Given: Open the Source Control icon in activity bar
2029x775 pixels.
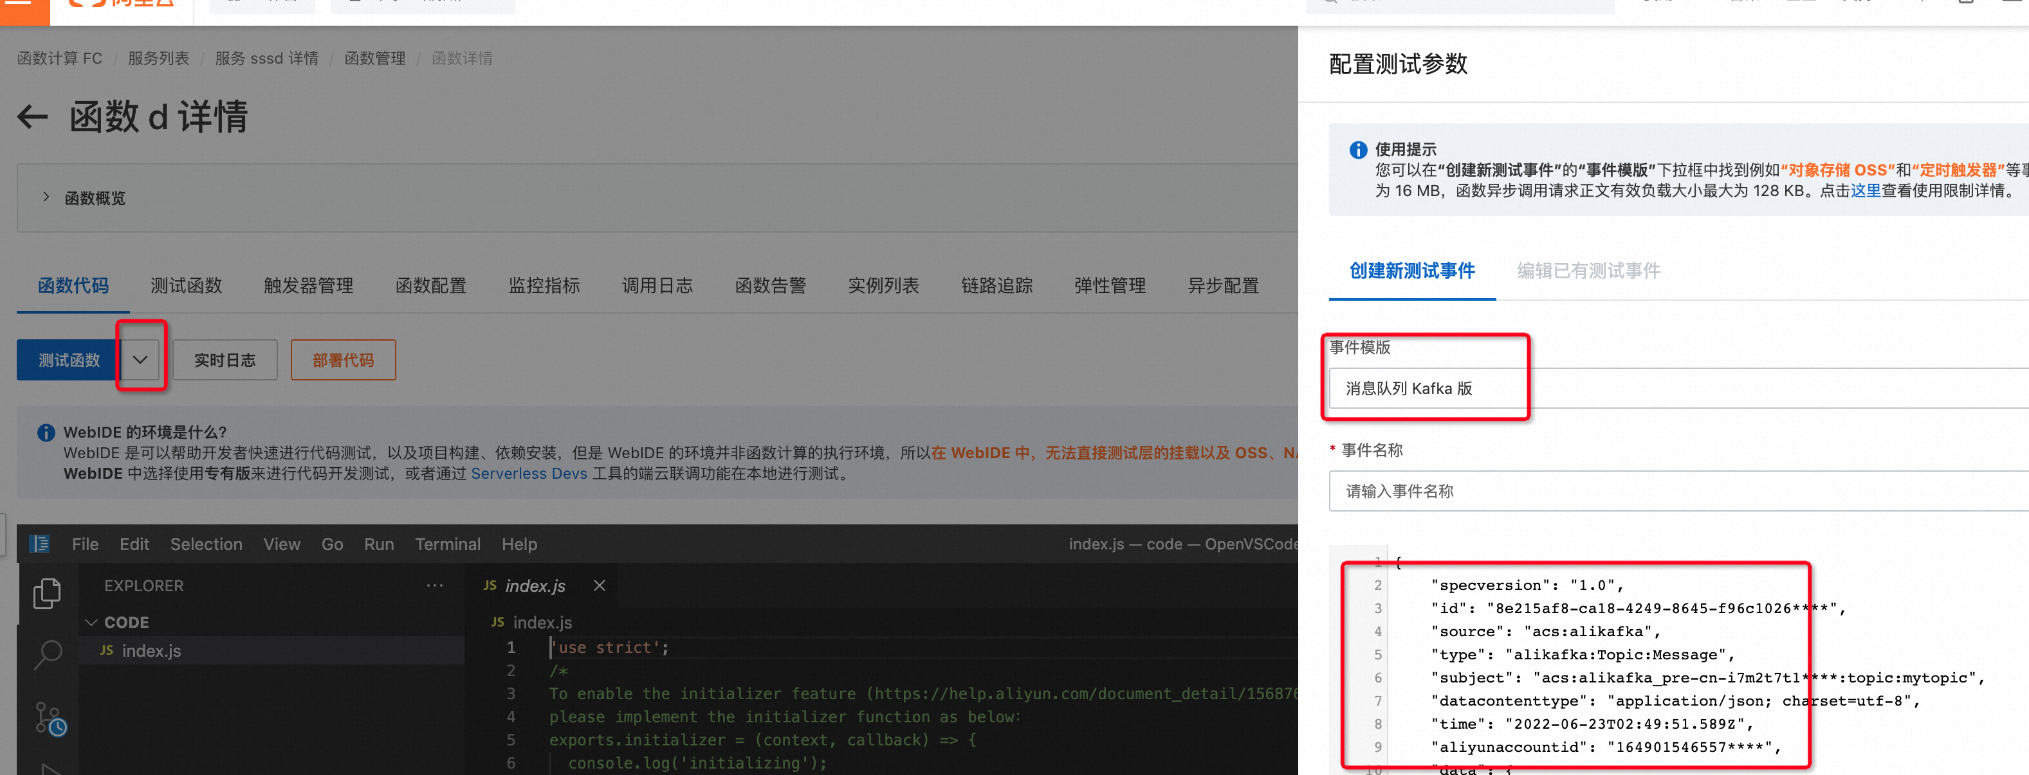Looking at the screenshot, I should 50,718.
